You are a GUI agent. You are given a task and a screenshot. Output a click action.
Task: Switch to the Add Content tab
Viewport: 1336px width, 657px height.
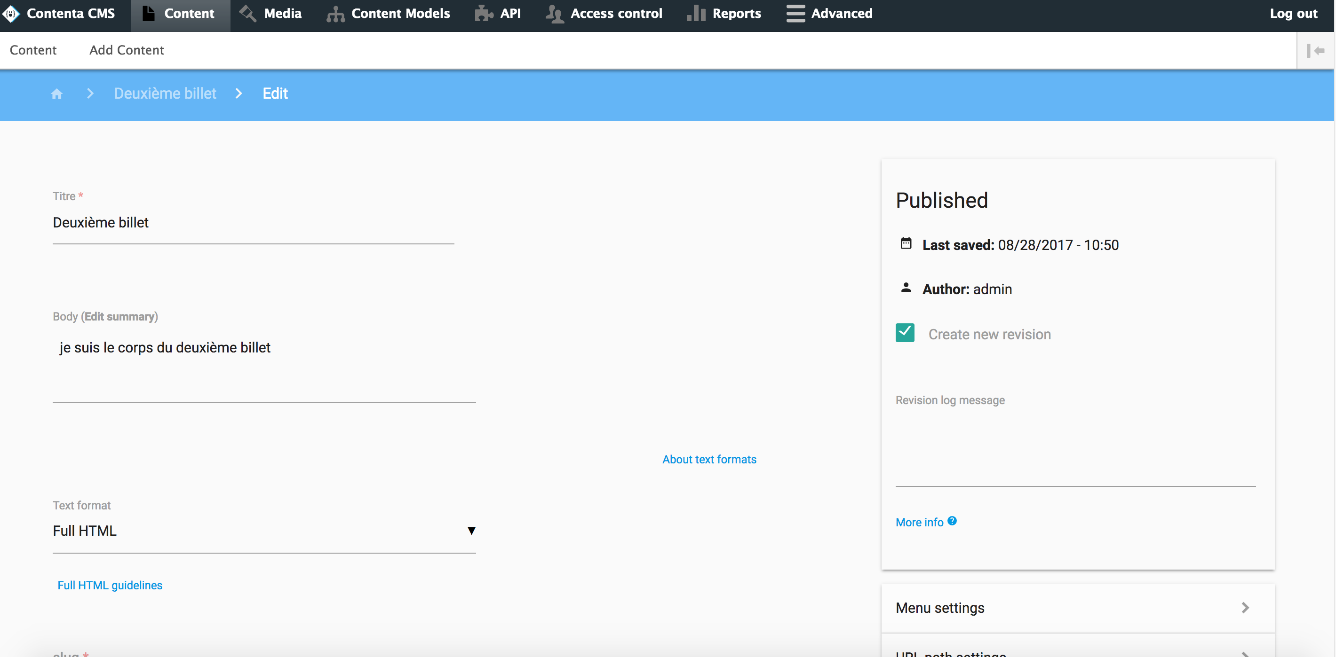[x=126, y=50]
